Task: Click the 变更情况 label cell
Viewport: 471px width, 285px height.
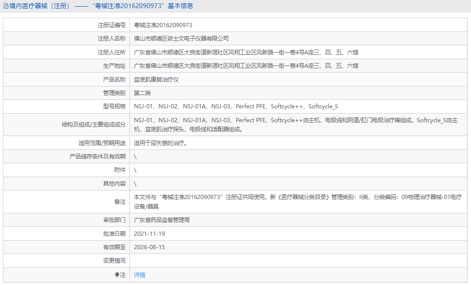Action: pos(66,261)
